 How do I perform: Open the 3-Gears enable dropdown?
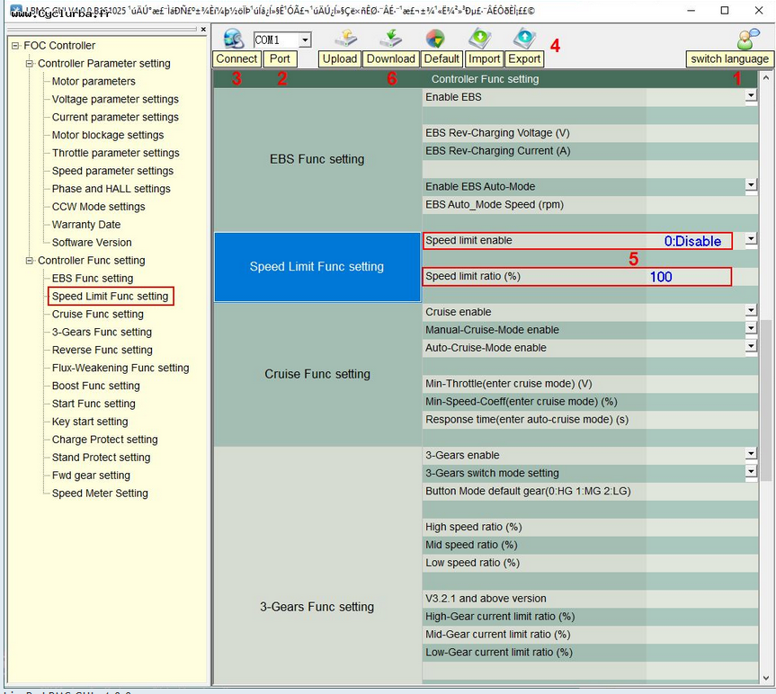751,455
